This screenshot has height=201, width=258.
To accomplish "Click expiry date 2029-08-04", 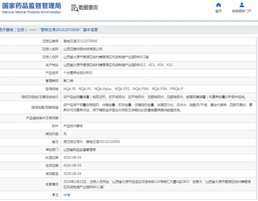I will pos(72,174).
